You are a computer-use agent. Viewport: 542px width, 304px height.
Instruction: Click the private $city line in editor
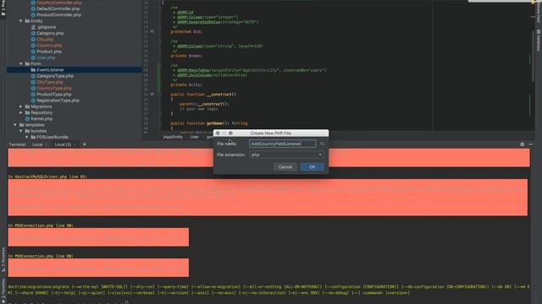pos(186,84)
